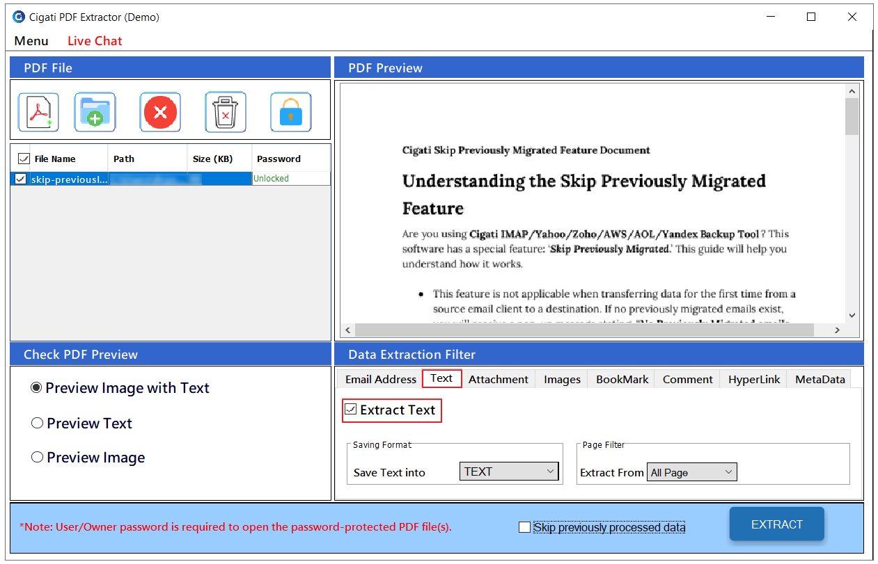Switch to the MetaData tab

pyautogui.click(x=820, y=379)
